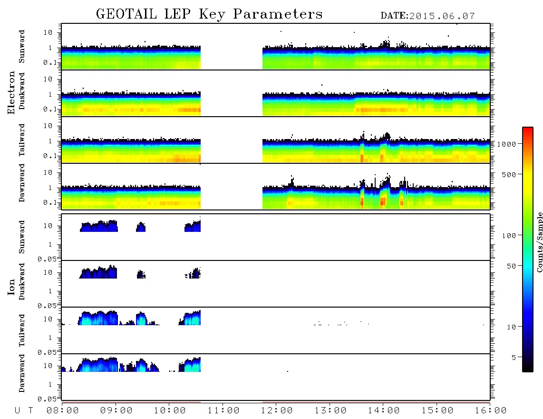Click the 09:00 time tick label
The image size is (543, 419).
116,410
